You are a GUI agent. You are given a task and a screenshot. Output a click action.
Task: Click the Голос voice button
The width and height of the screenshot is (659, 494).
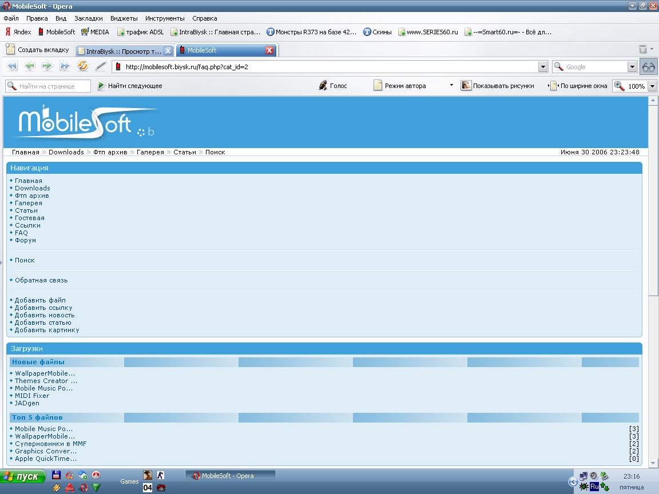332,86
